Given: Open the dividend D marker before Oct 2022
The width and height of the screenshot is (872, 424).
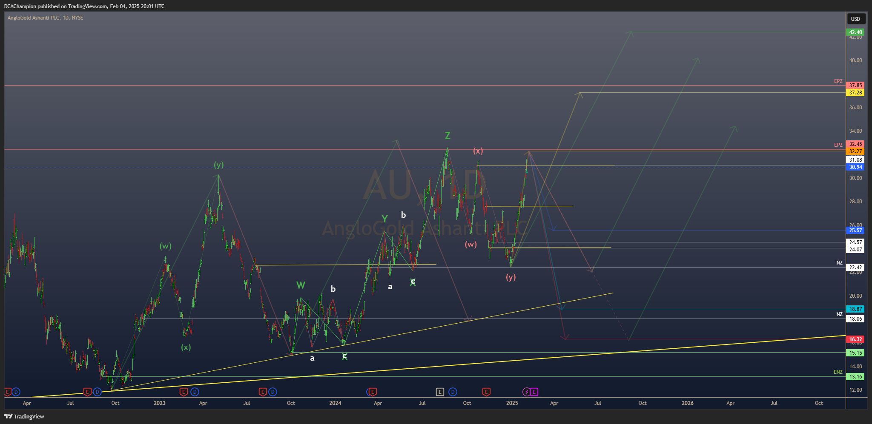Looking at the screenshot, I should [x=97, y=392].
